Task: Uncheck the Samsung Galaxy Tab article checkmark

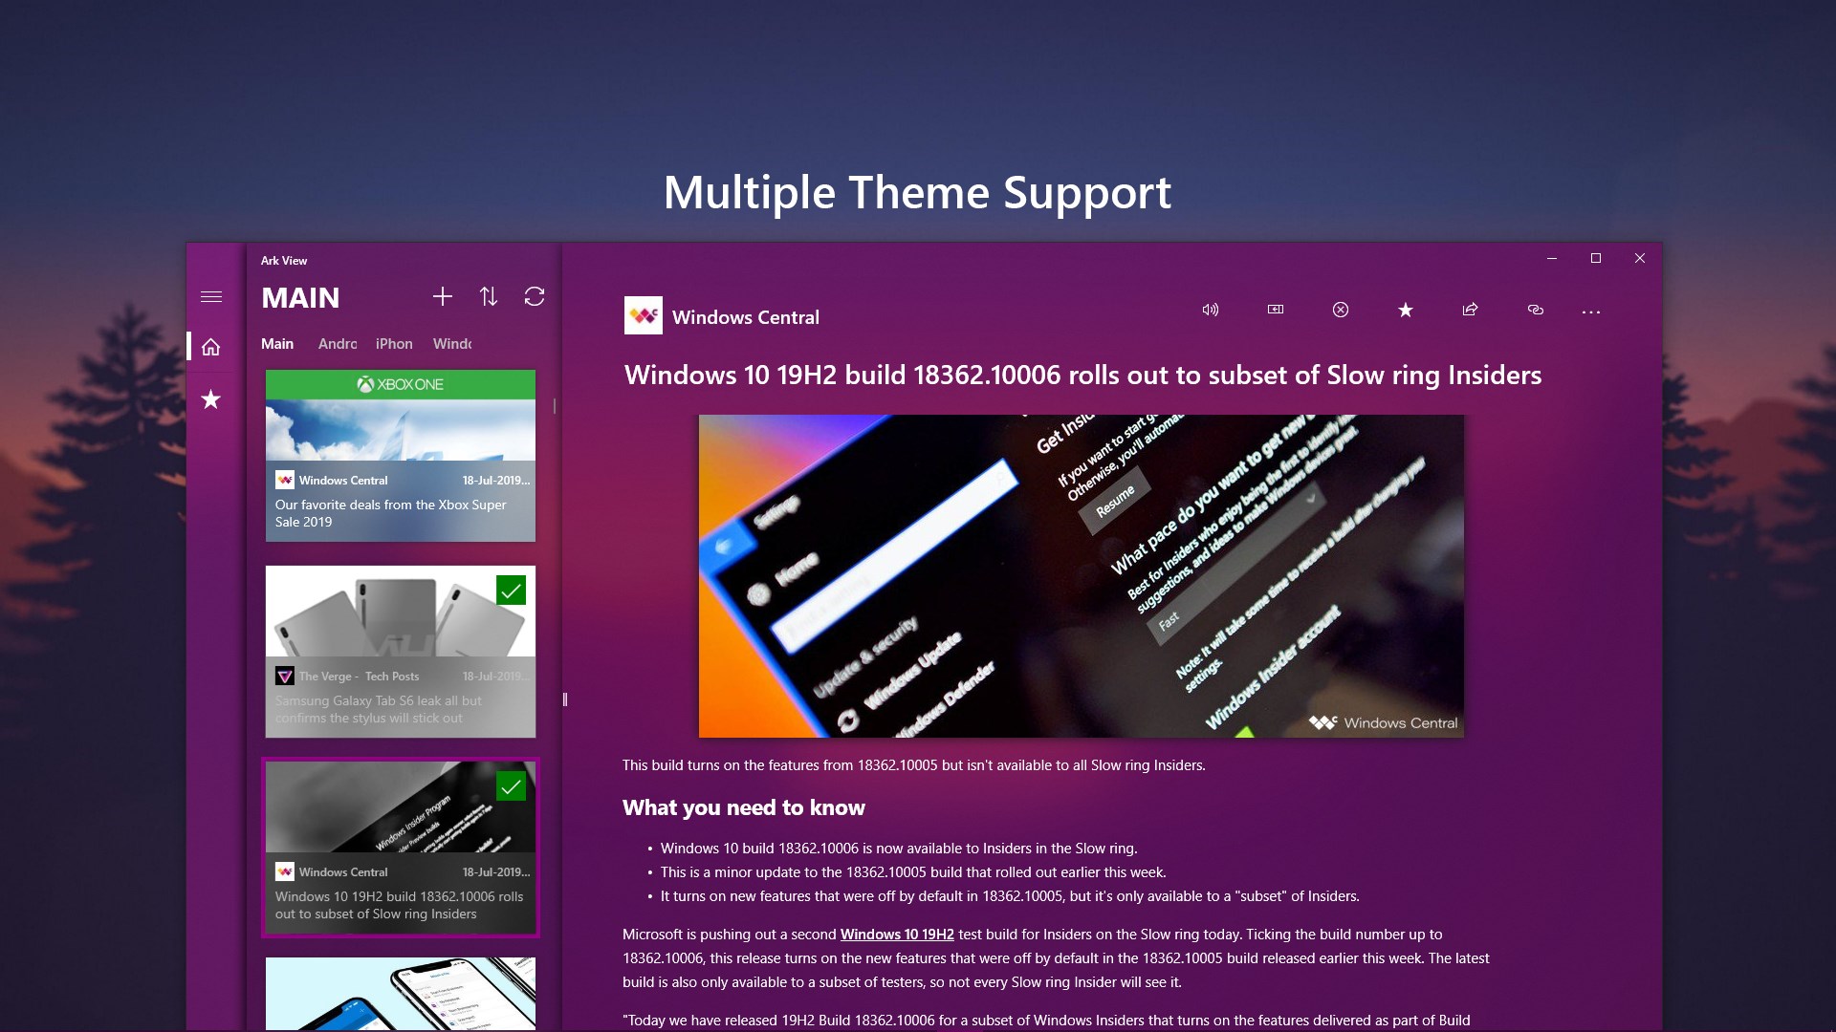Action: coord(512,591)
